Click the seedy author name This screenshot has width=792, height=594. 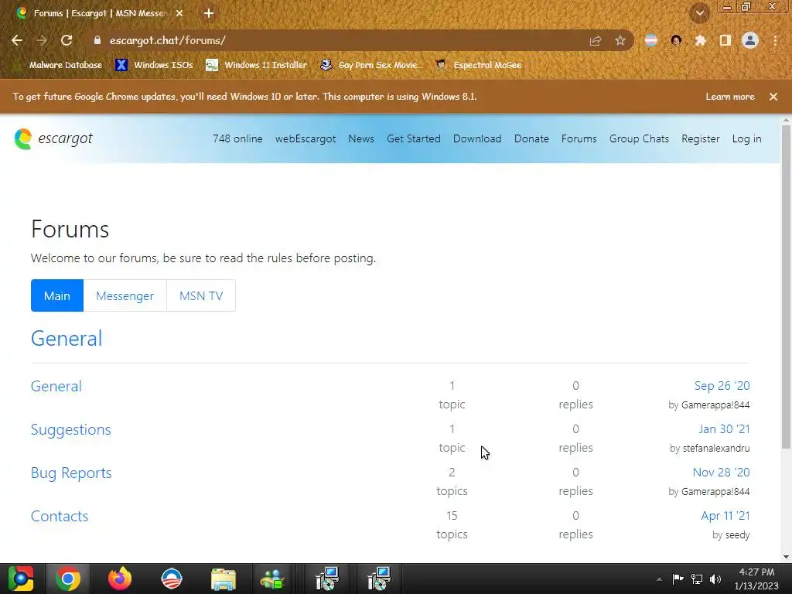click(737, 535)
